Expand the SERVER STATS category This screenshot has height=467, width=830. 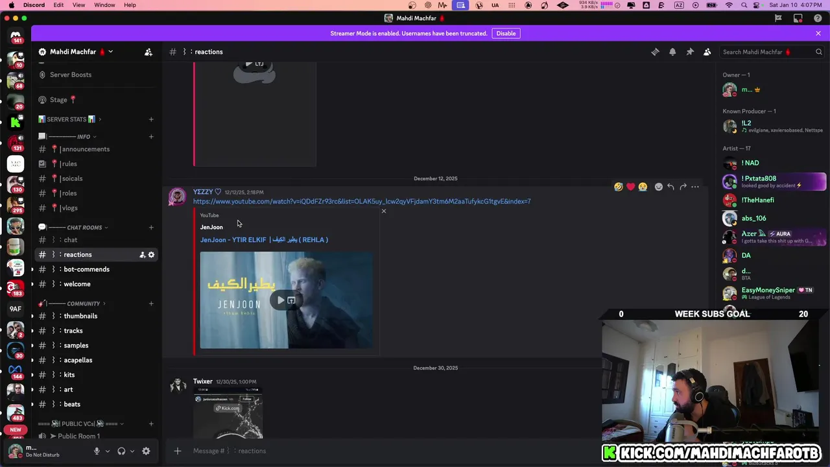pyautogui.click(x=70, y=119)
